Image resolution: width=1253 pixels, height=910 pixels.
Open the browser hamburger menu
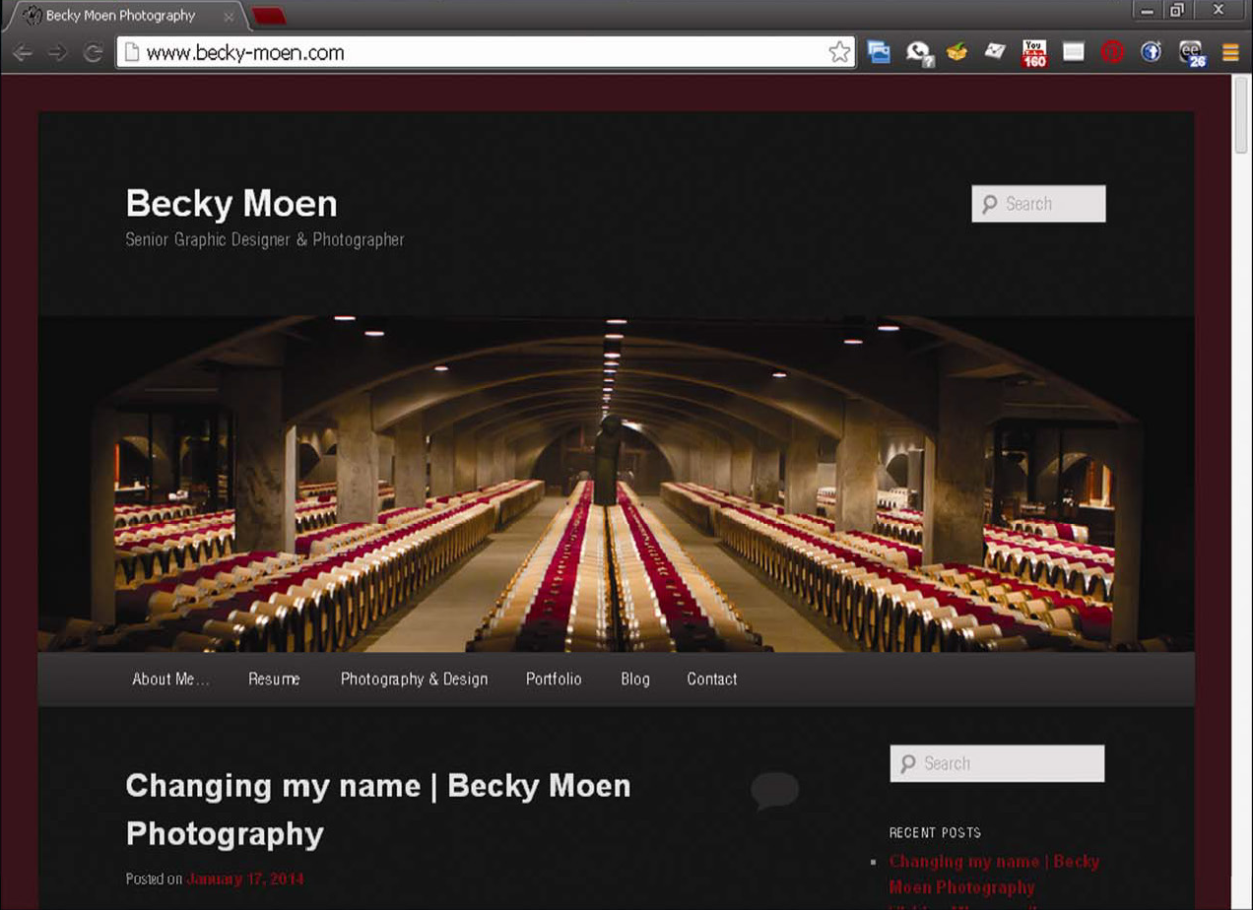(1230, 51)
